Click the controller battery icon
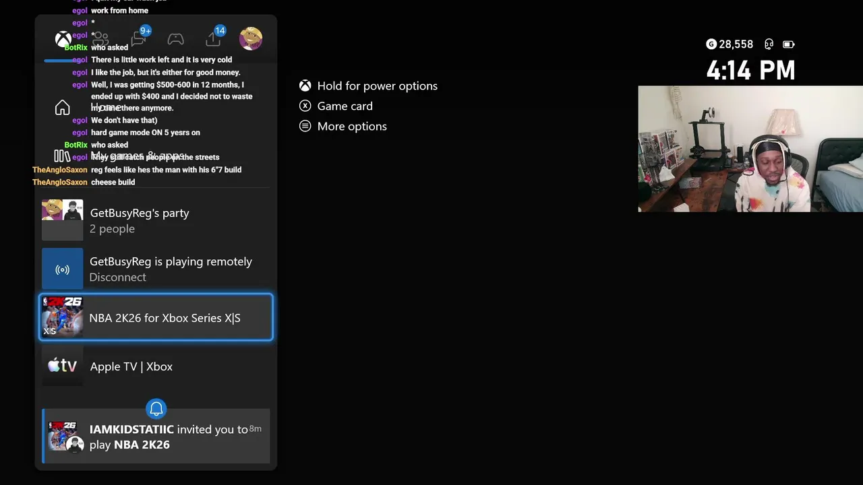The width and height of the screenshot is (863, 485). pyautogui.click(x=788, y=44)
